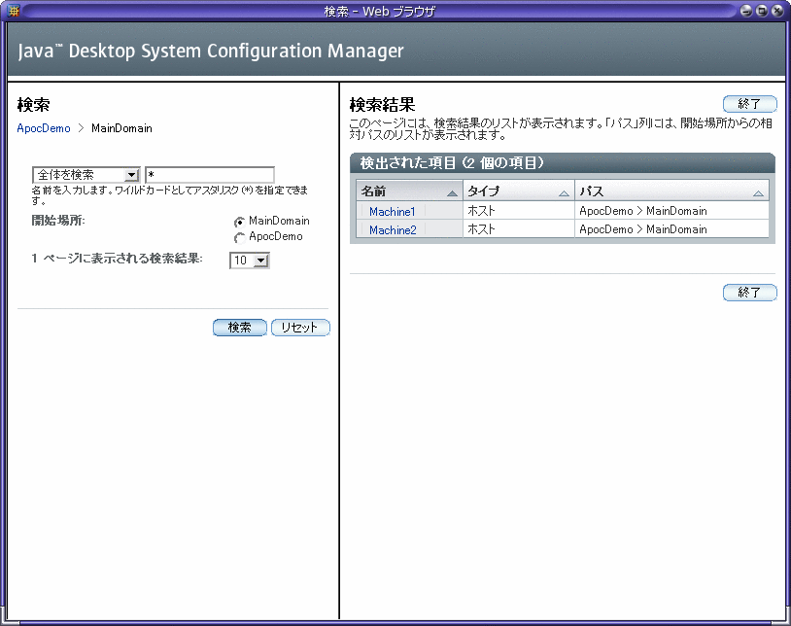Image resolution: width=791 pixels, height=626 pixels.
Task: Click sort arrow in パス column header
Action: 758,193
